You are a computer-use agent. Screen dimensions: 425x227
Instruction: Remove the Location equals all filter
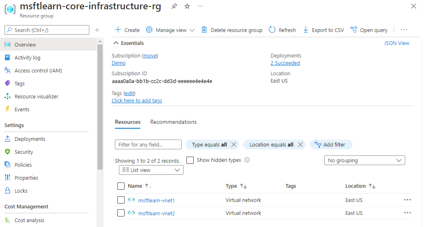(x=300, y=144)
